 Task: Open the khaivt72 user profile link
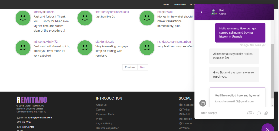[52, 42]
